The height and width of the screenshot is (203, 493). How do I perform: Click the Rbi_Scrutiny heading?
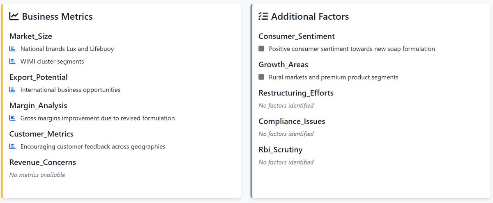[281, 150]
